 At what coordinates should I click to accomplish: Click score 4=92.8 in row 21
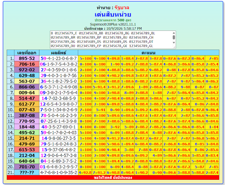point(85,173)
